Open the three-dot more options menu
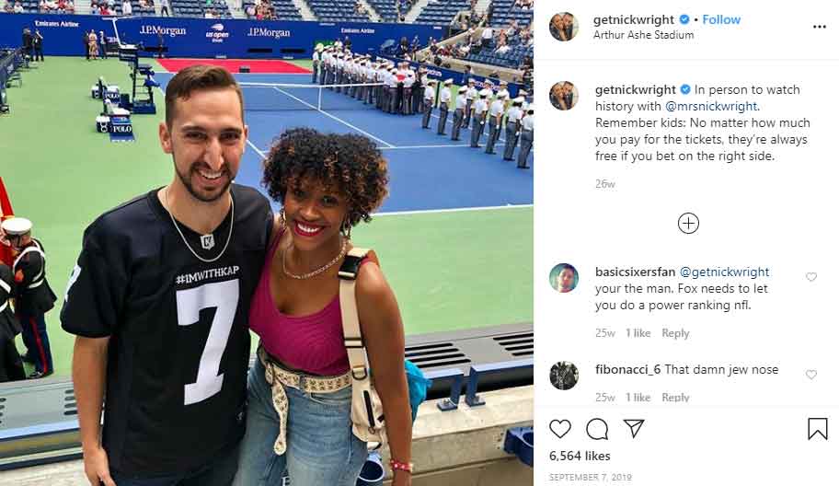Image resolution: width=839 pixels, height=486 pixels. tap(819, 27)
